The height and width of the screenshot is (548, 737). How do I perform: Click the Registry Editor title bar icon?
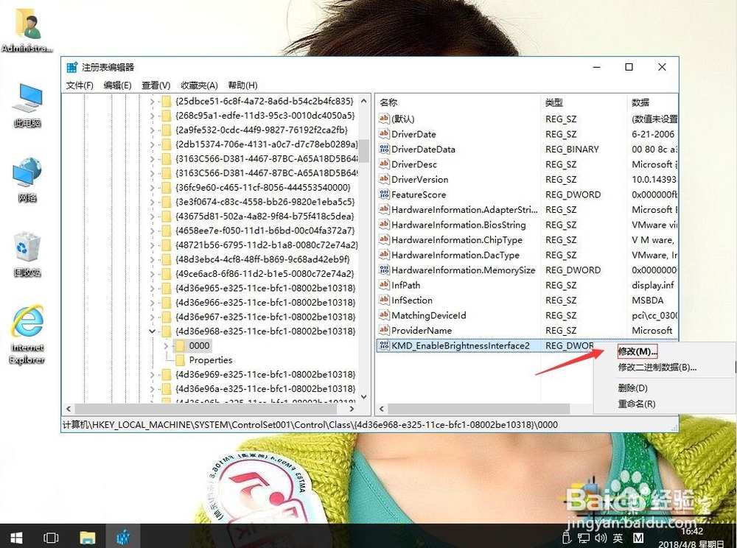tap(72, 67)
